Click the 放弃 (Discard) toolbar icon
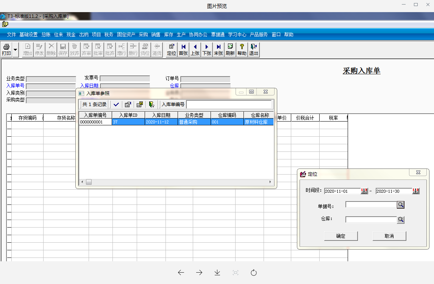434x284 pixels. (75, 50)
